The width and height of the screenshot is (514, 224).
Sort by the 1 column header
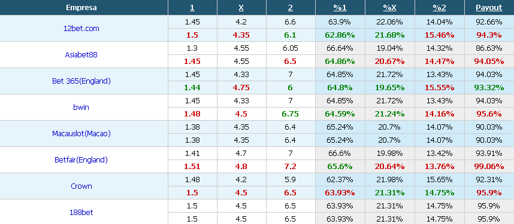[x=192, y=8]
